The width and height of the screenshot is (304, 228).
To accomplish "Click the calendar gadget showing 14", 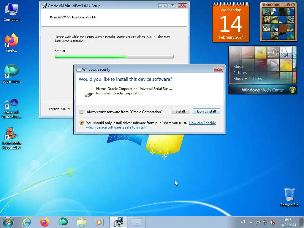I will point(231,23).
